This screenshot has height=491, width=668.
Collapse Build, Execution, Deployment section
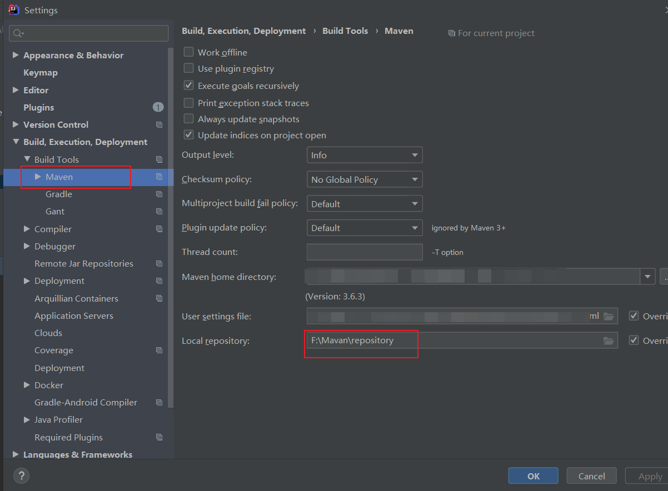click(x=16, y=142)
